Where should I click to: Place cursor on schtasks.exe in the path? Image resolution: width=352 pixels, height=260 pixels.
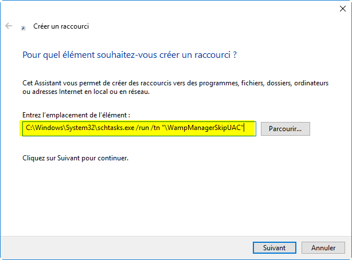[116, 128]
